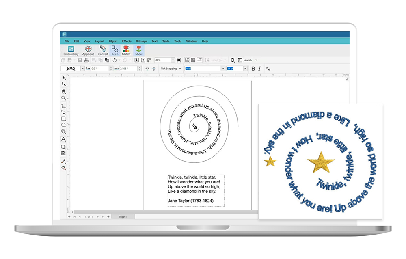Click the Embroidery button
Screen dimensions: 406x259
point(71,50)
